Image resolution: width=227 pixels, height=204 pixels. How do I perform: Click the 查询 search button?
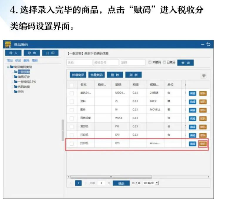point(185,63)
